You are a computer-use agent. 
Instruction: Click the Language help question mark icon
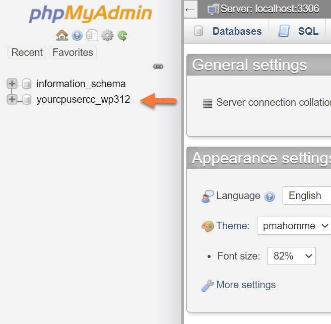[270, 197]
